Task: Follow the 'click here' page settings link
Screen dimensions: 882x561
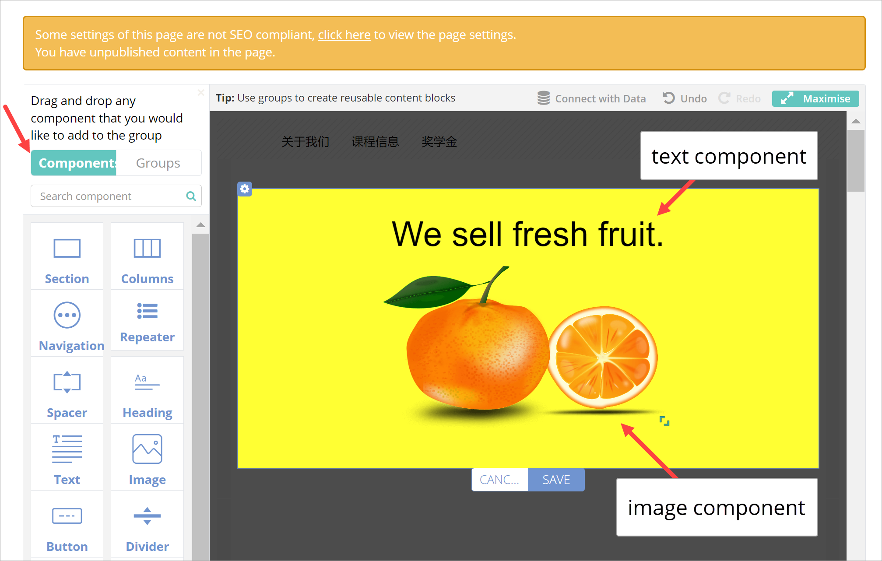Action: tap(344, 35)
